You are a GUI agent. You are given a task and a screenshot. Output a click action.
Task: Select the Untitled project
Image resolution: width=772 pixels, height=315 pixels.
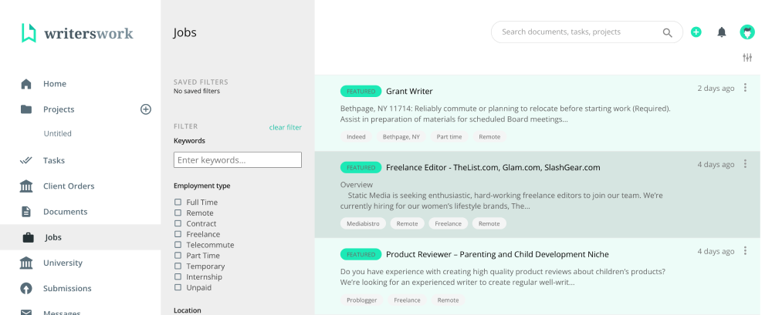[x=57, y=133]
